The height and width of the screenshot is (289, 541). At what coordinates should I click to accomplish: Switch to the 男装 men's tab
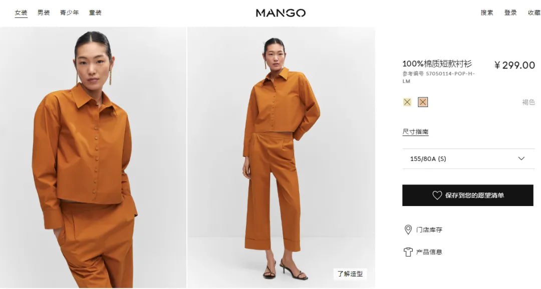click(x=44, y=12)
